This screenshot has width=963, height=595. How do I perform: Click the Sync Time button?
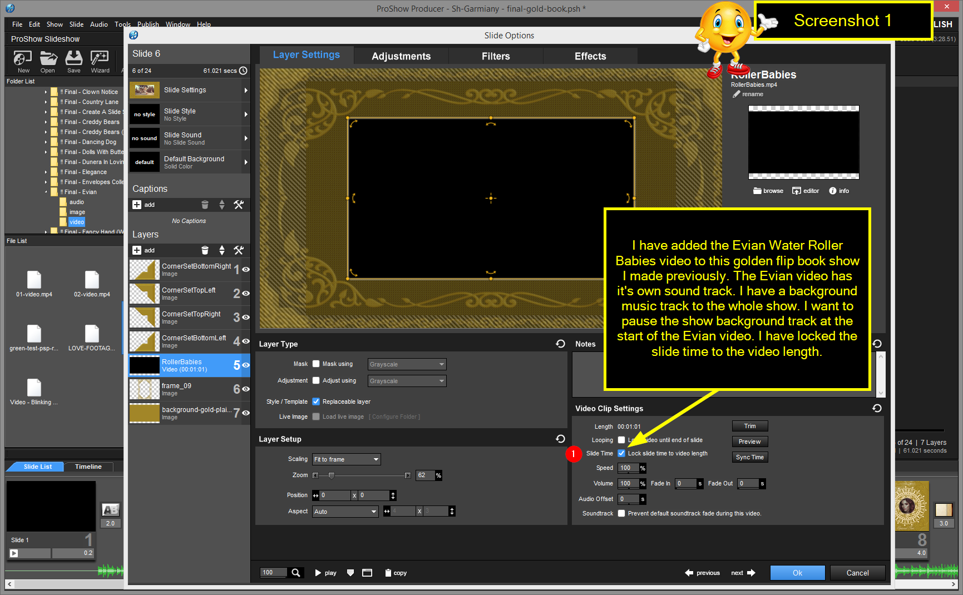tap(750, 457)
